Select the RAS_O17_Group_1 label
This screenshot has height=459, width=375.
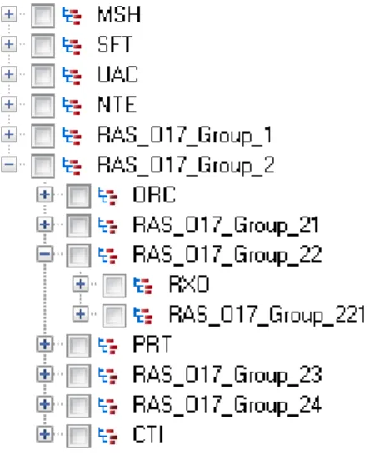pyautogui.click(x=185, y=136)
